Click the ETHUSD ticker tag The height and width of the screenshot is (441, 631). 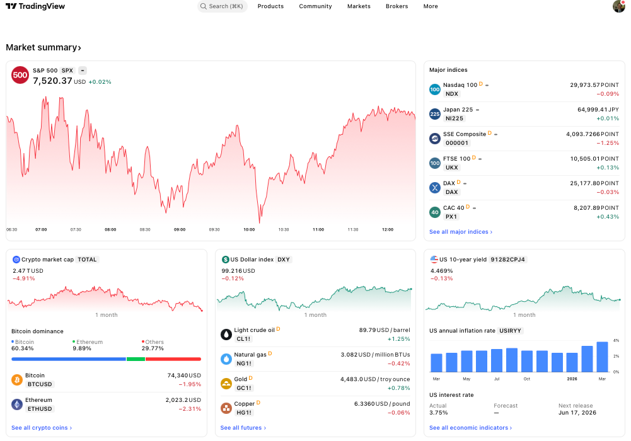[40, 408]
